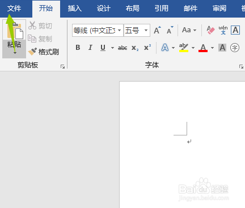The width and height of the screenshot is (245, 208).
Task: Apply red font color
Action: [x=203, y=48]
